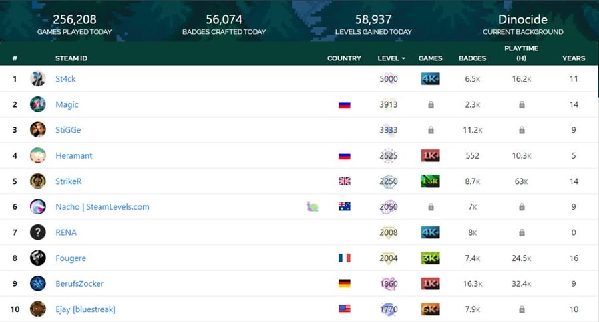
Task: Click the Dinocide current background name
Action: tap(522, 19)
